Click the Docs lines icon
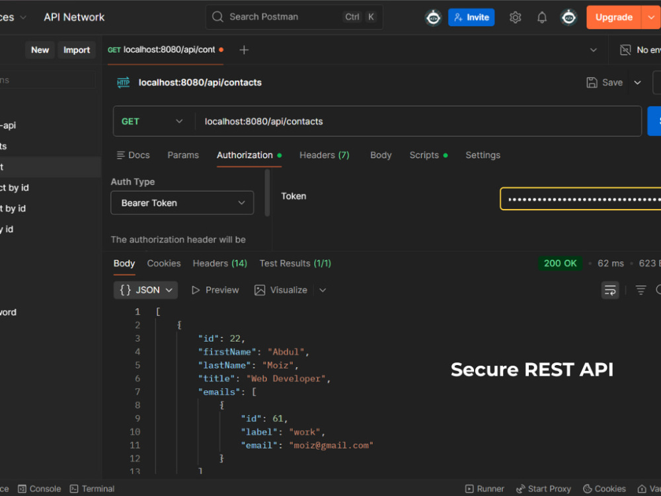661x496 pixels. [x=120, y=155]
